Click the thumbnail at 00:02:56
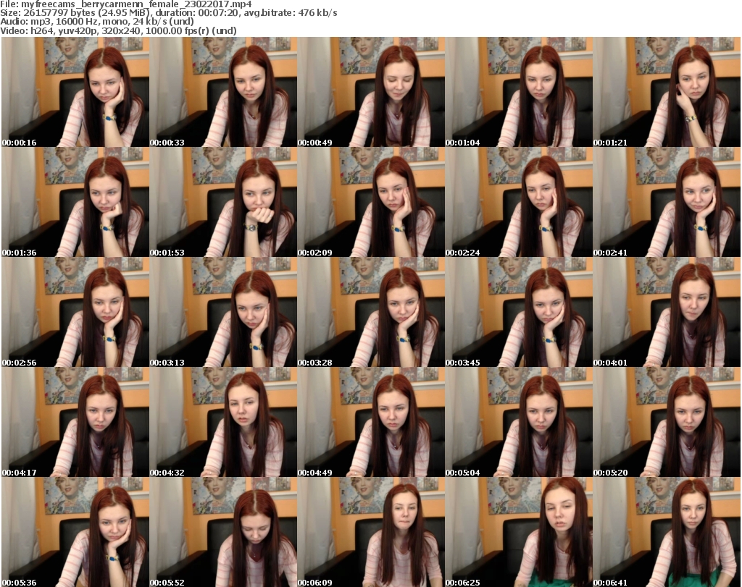 click(x=75, y=313)
